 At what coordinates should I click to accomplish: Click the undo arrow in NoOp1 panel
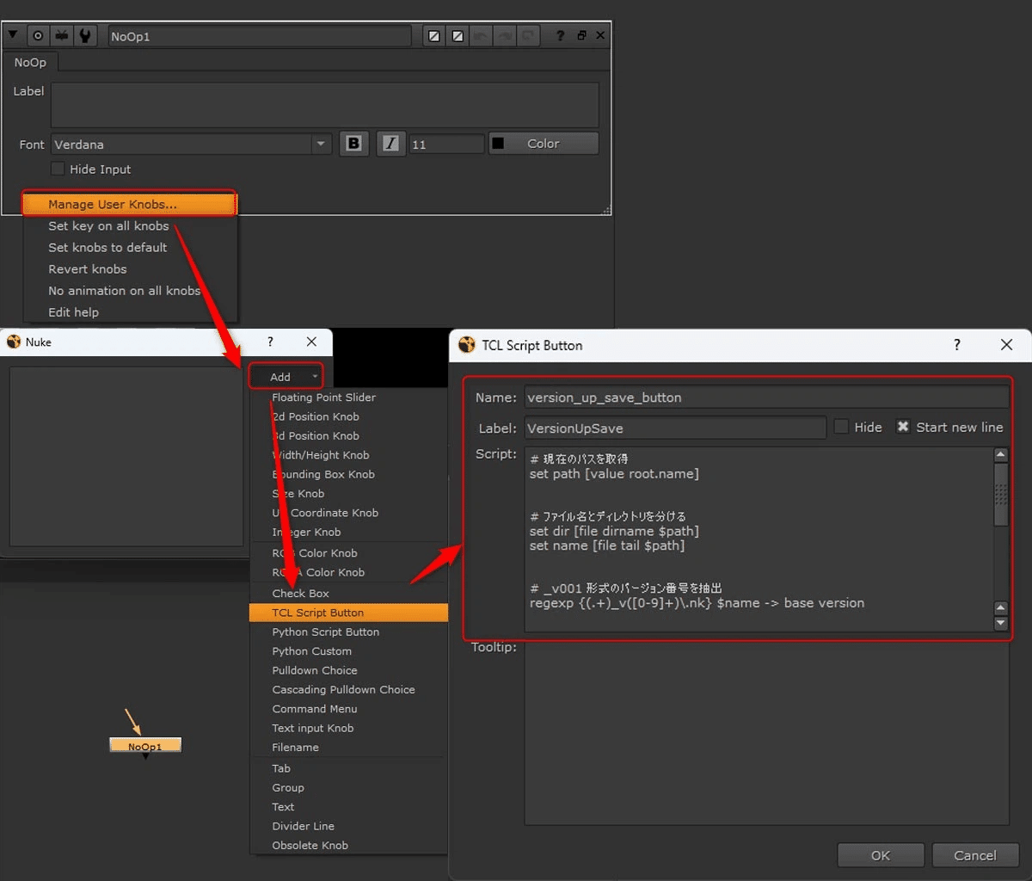[481, 36]
